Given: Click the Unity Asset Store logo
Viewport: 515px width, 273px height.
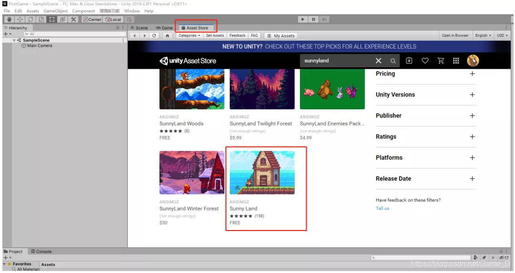Looking at the screenshot, I should 188,61.
